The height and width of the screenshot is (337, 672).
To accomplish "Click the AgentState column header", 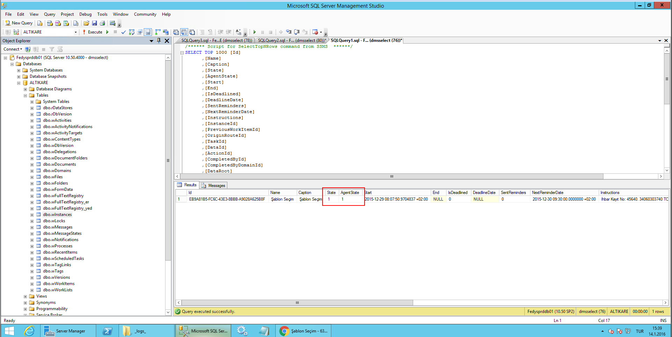I will (350, 193).
